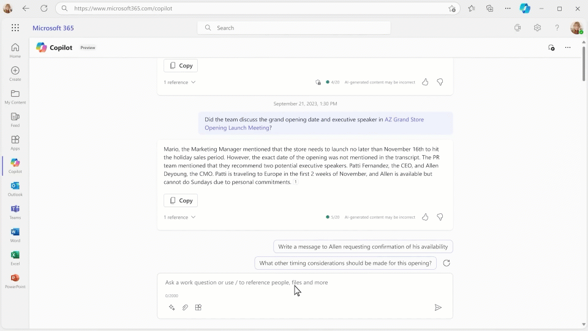Click the Preview badge beside Copilot
588x331 pixels.
click(88, 48)
